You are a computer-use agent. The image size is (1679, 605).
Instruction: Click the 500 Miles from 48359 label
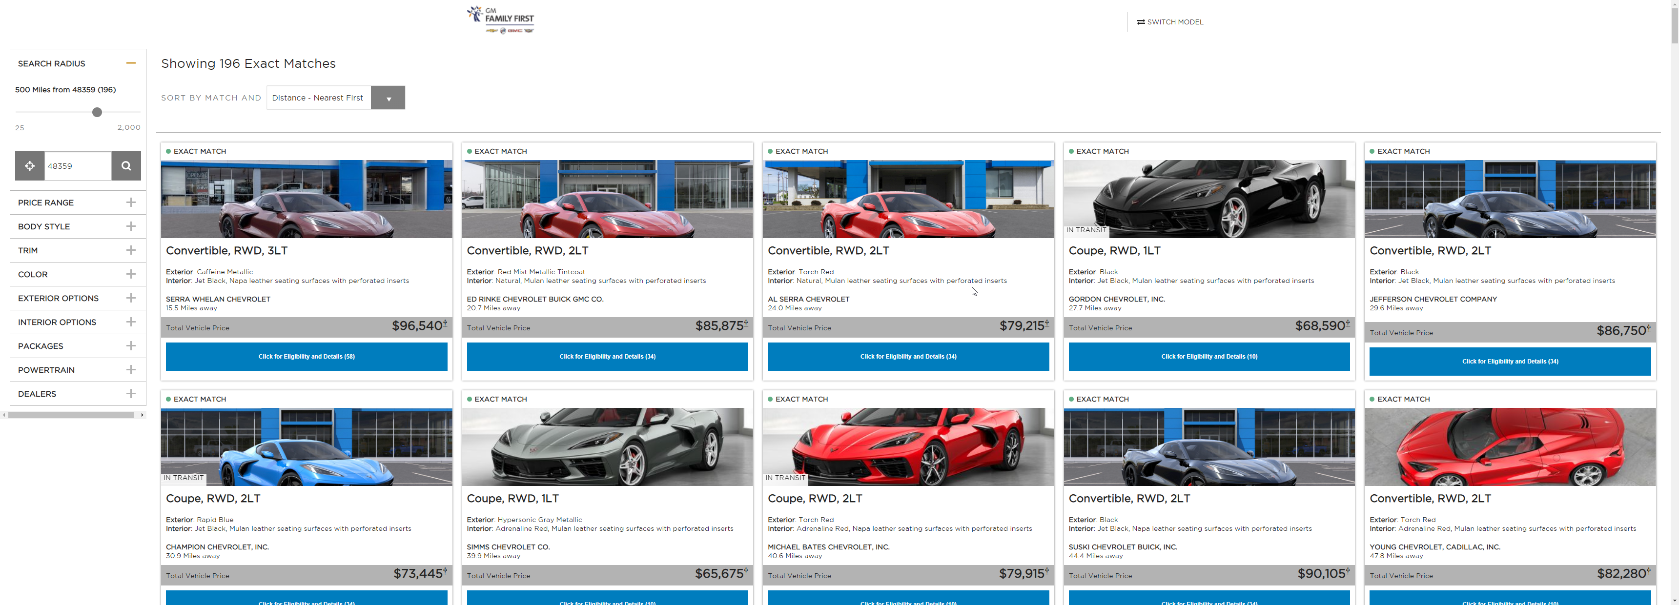coord(65,90)
